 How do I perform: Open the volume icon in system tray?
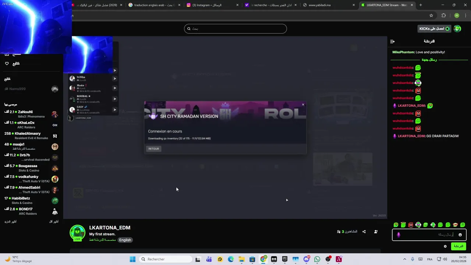[445, 259]
